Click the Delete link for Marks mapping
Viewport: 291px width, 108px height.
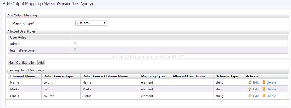[271, 89]
